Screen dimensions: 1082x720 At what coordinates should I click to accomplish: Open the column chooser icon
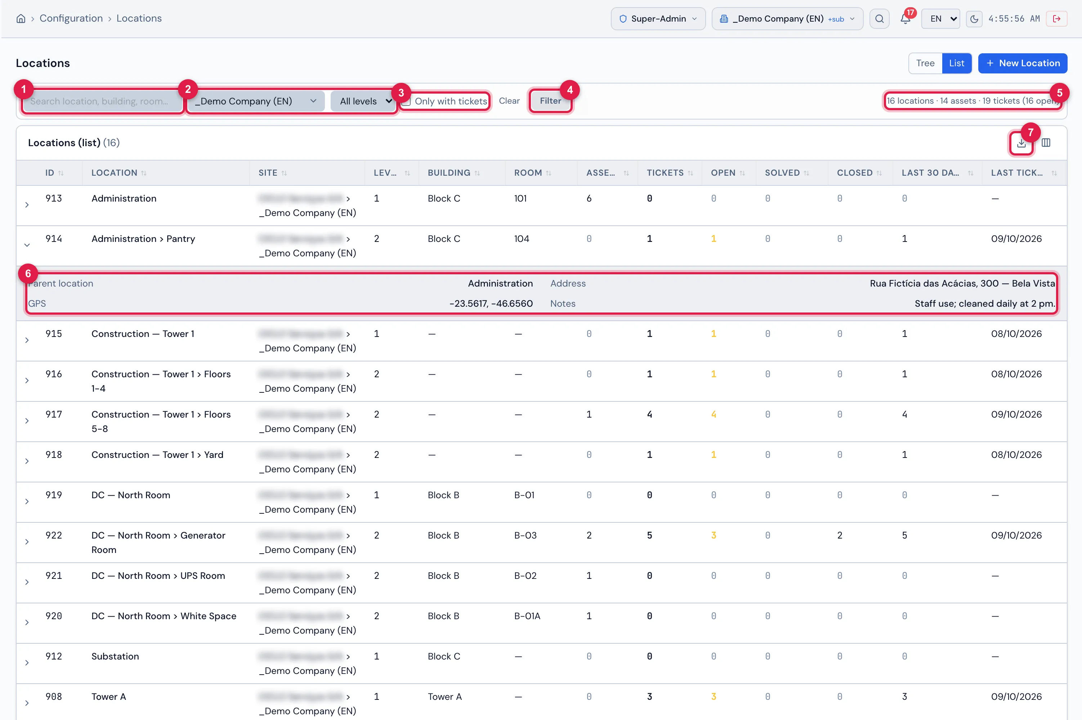1046,143
